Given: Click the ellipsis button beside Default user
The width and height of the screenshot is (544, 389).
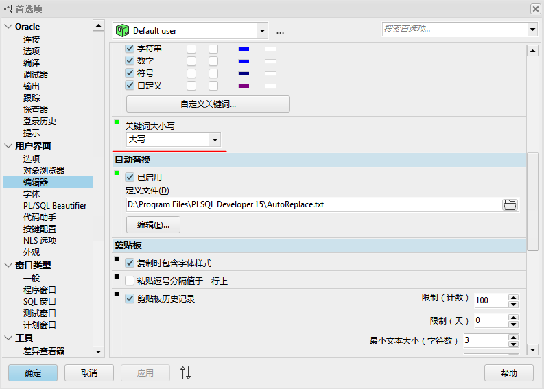Looking at the screenshot, I should click(280, 31).
